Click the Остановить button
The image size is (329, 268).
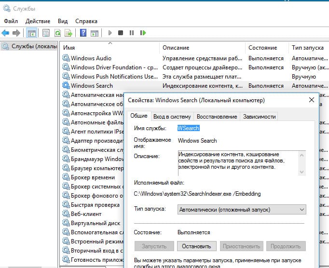[196, 246]
